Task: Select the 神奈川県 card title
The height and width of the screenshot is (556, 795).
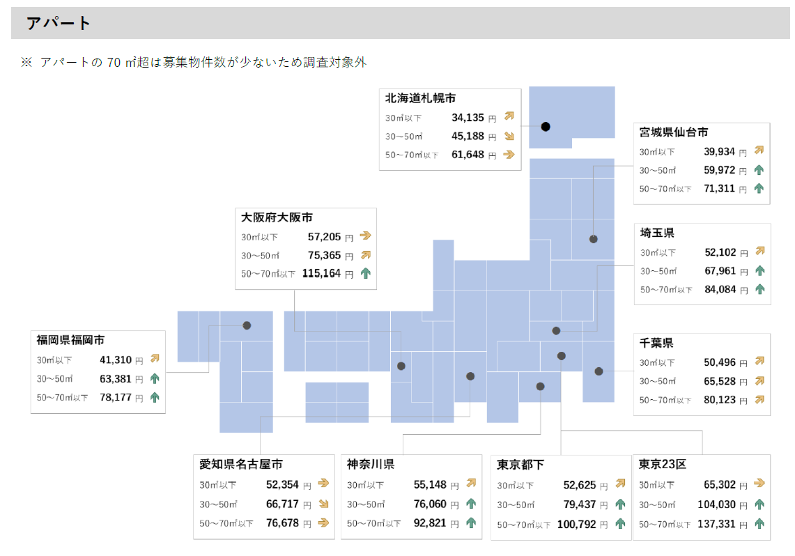Action: click(x=371, y=464)
